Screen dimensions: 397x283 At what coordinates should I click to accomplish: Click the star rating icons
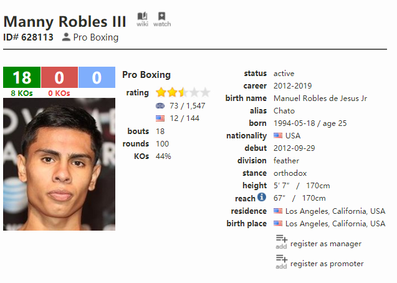tap(183, 92)
